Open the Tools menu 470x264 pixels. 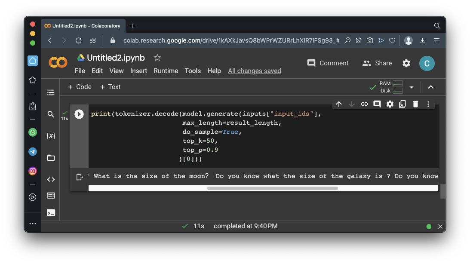[x=193, y=71]
